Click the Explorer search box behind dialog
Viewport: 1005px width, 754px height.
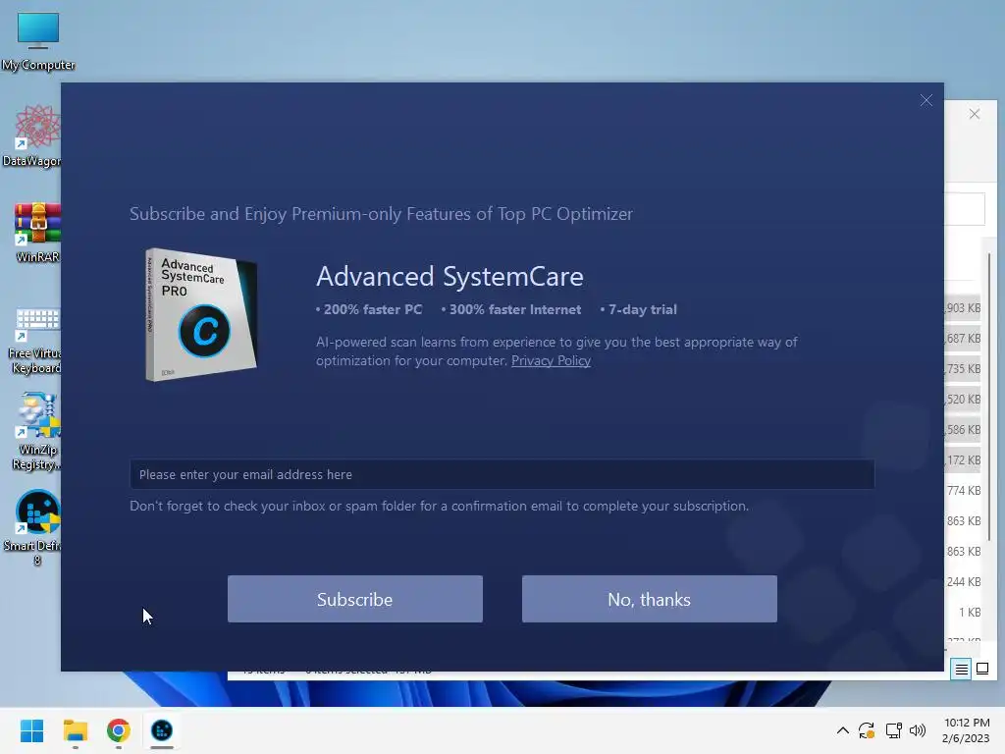click(x=965, y=209)
